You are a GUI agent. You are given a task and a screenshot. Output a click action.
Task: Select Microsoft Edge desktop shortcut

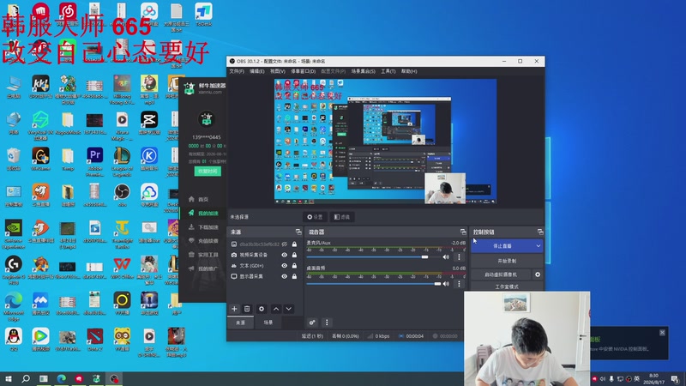point(13,306)
